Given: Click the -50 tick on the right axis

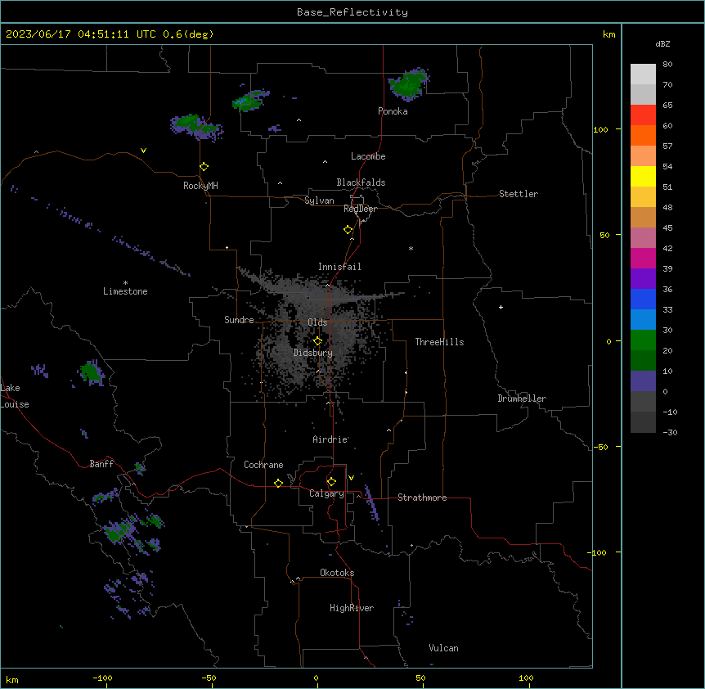Looking at the screenshot, I should point(600,447).
